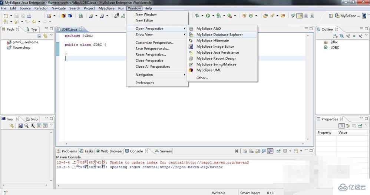Click the New Java Class green C icon

251,16
